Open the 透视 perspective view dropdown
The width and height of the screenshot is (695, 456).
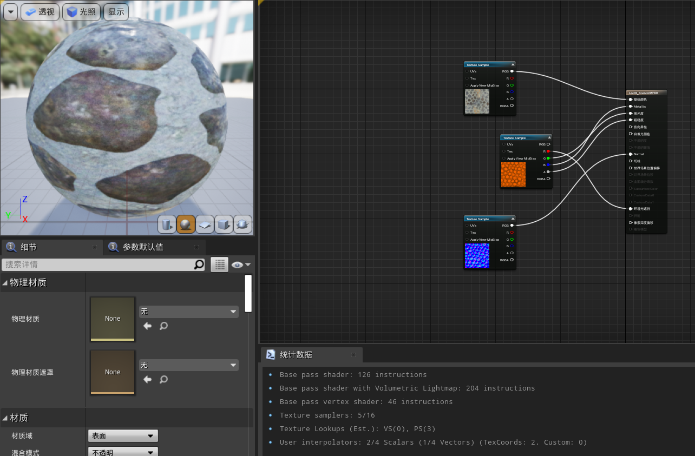pos(40,12)
